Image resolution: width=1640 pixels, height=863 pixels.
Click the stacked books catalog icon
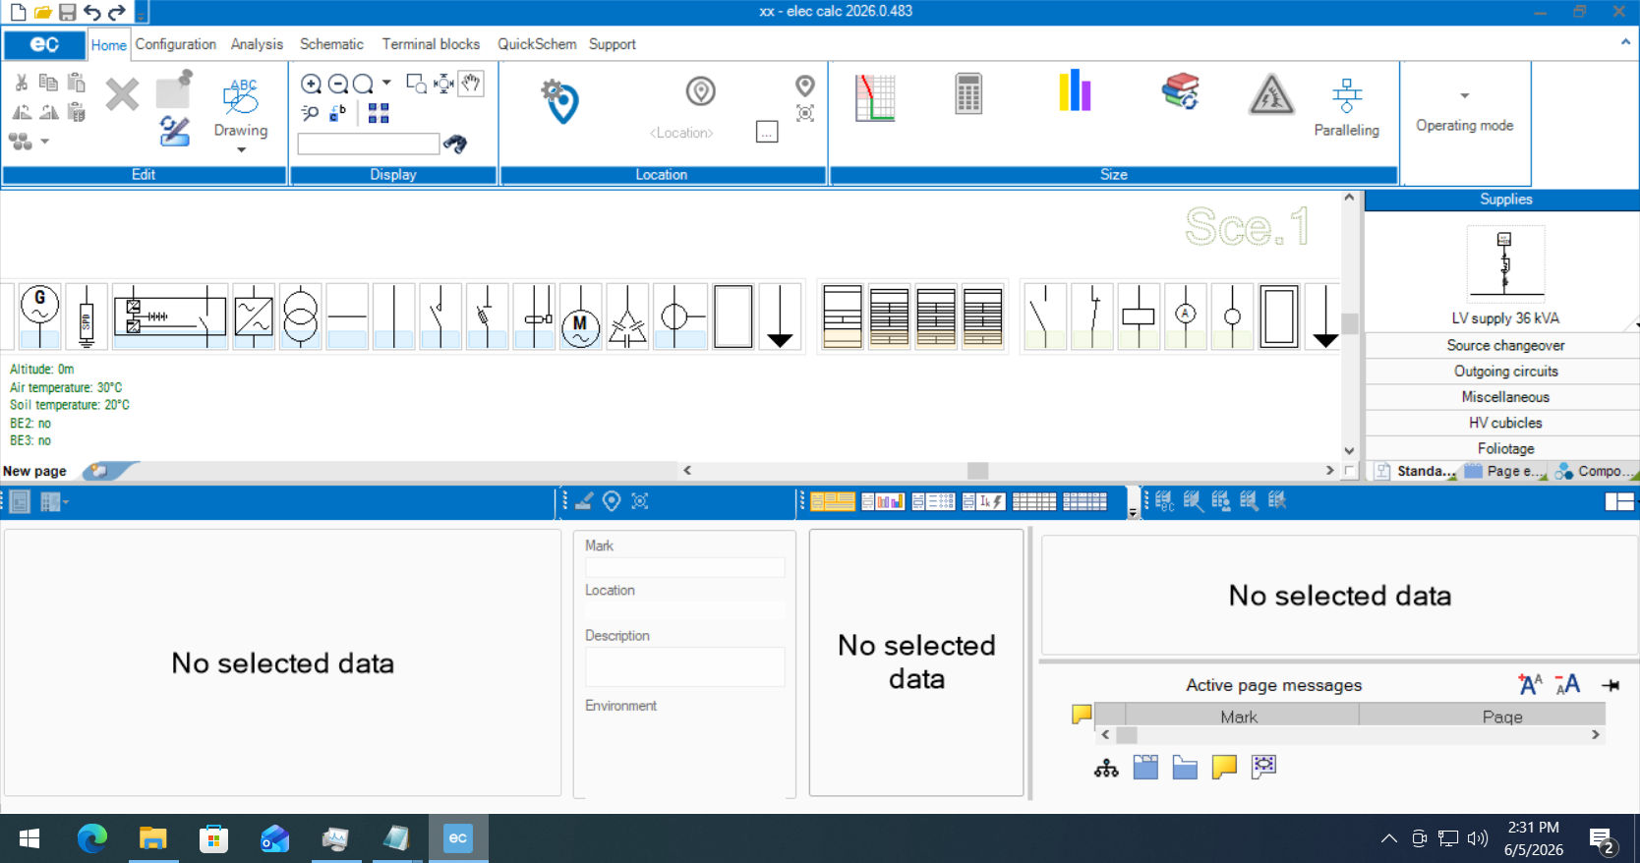(1180, 91)
